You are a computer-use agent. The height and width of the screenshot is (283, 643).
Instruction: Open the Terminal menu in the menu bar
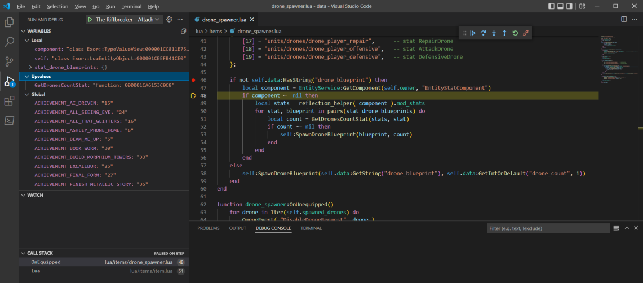tap(131, 6)
